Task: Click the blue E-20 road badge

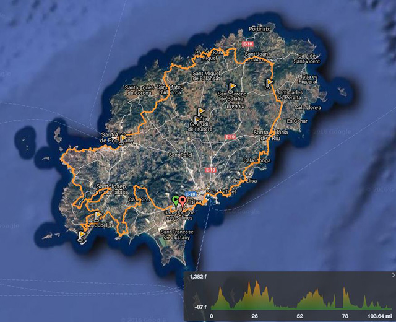Action: pos(191,194)
